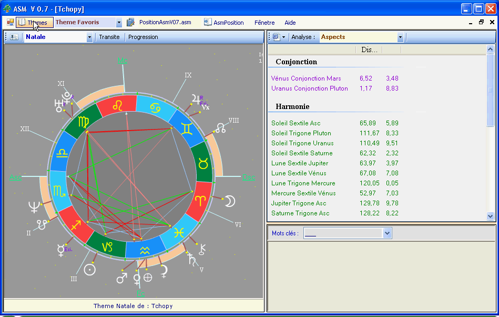Expand the Aspects analysis dropdown
The height and width of the screenshot is (317, 499).
pyautogui.click(x=400, y=37)
